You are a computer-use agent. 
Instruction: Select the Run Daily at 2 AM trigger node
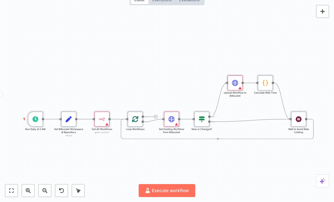pyautogui.click(x=35, y=119)
